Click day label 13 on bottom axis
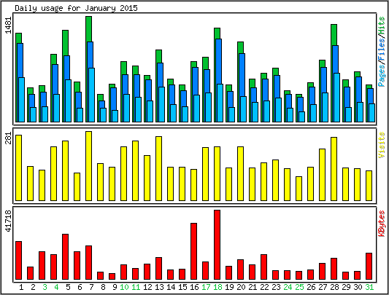389x295 pixels. pyautogui.click(x=159, y=287)
